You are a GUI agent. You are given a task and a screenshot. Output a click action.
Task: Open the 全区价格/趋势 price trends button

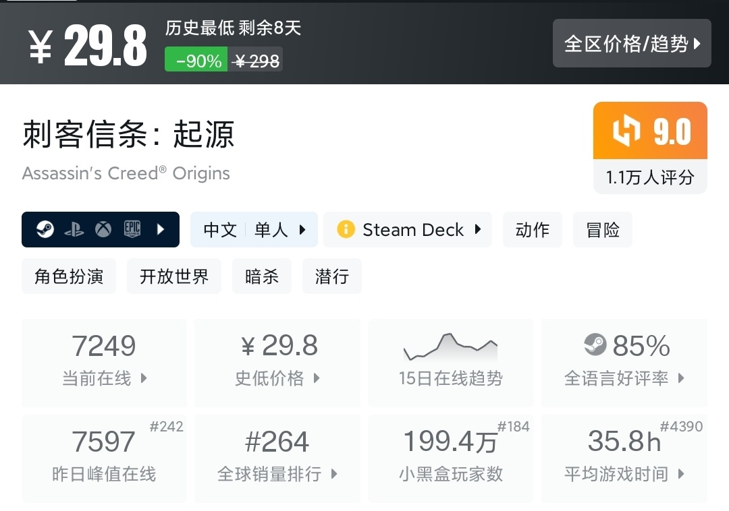pos(632,44)
